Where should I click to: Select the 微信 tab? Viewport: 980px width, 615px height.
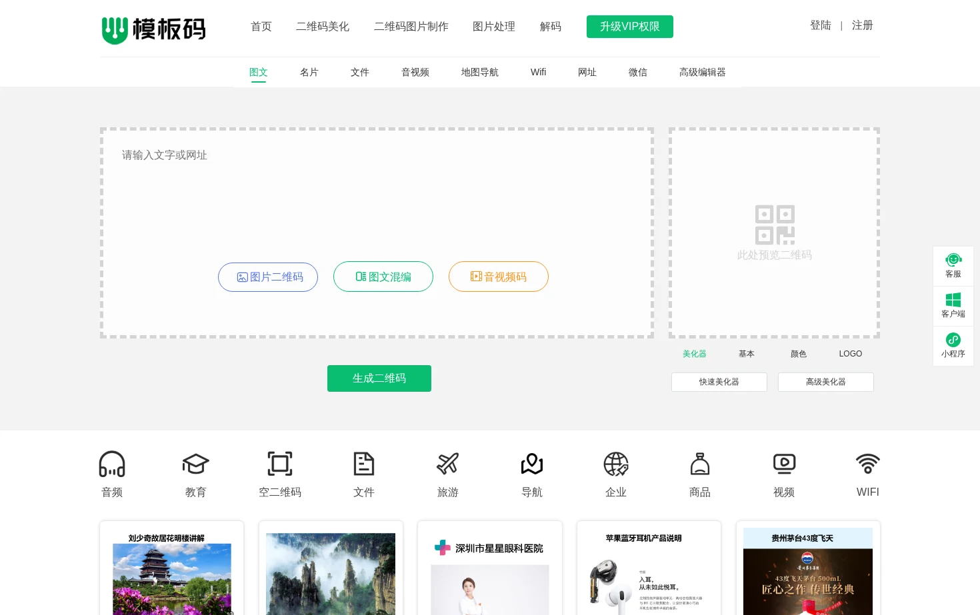coord(638,73)
